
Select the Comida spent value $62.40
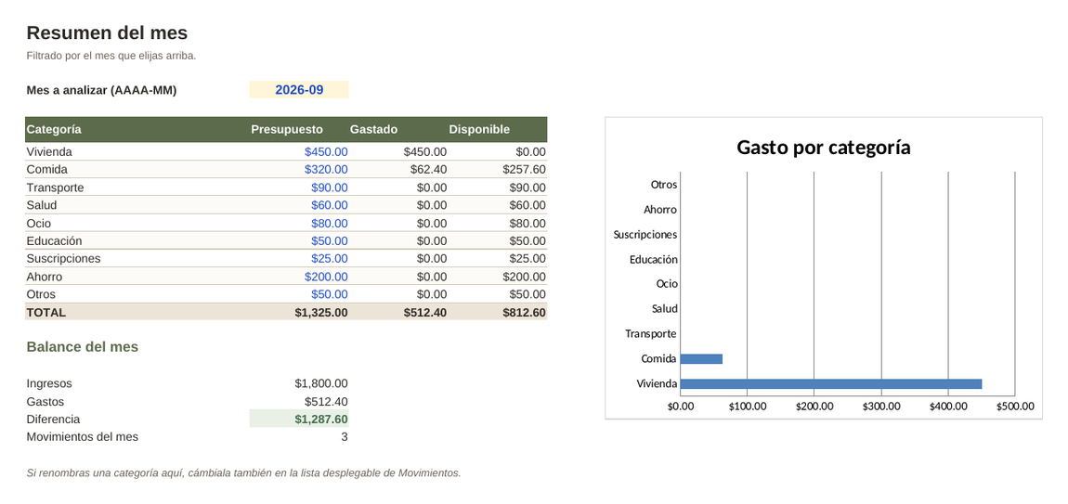tap(428, 170)
